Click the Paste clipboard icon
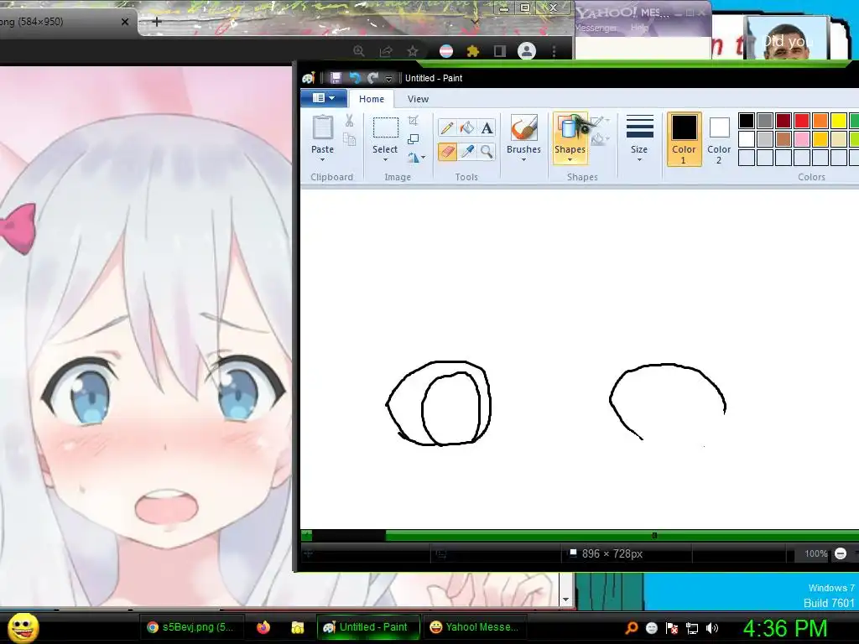 click(x=322, y=127)
